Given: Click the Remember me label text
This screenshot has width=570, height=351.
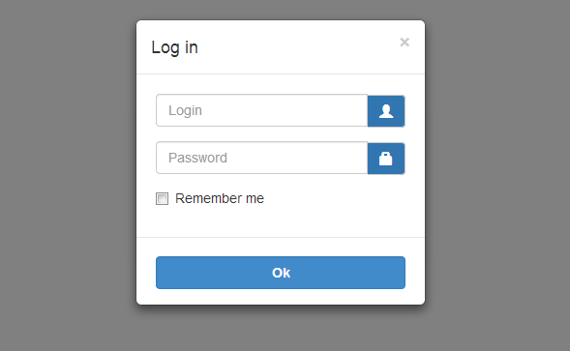Looking at the screenshot, I should click(220, 198).
